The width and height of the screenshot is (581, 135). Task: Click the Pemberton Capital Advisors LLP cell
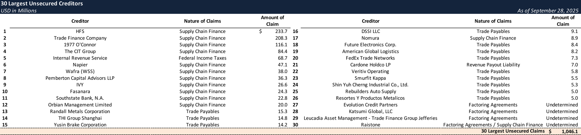(x=80, y=78)
